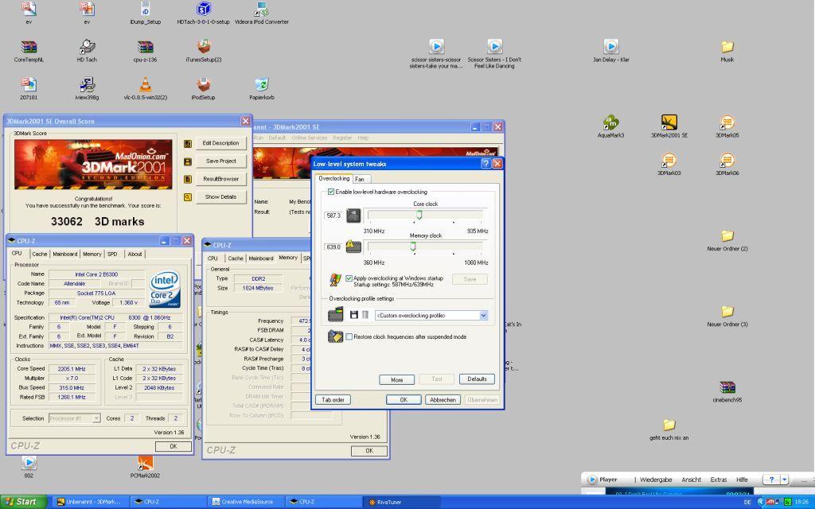Click the Core clock slider handle
The image size is (815, 509).
[x=419, y=215]
